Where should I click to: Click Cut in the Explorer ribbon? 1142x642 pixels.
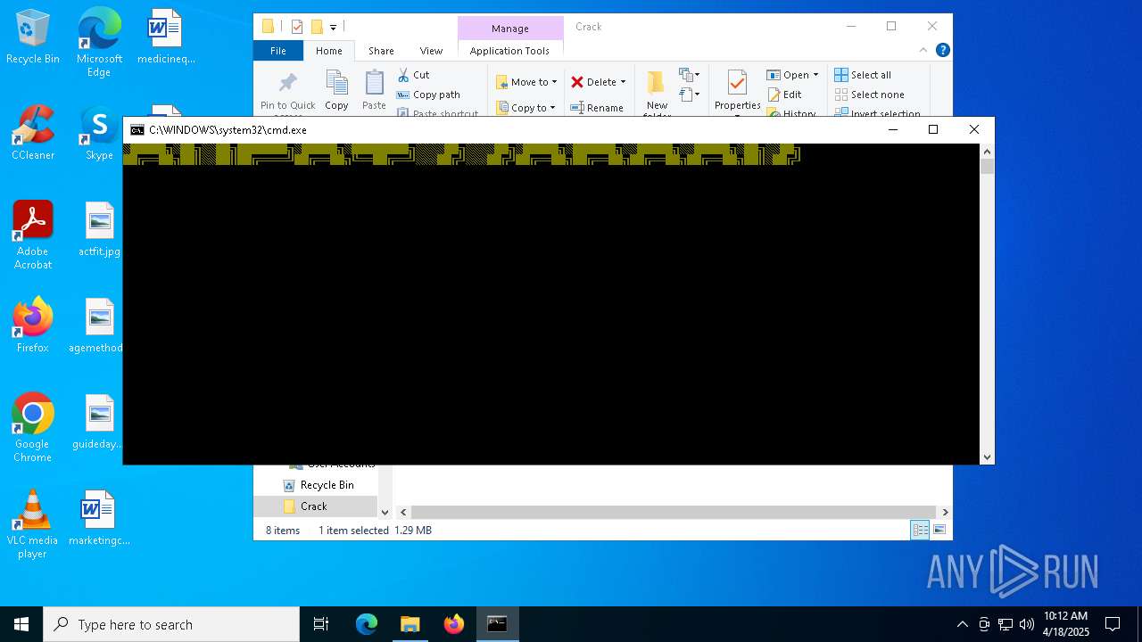(x=414, y=75)
